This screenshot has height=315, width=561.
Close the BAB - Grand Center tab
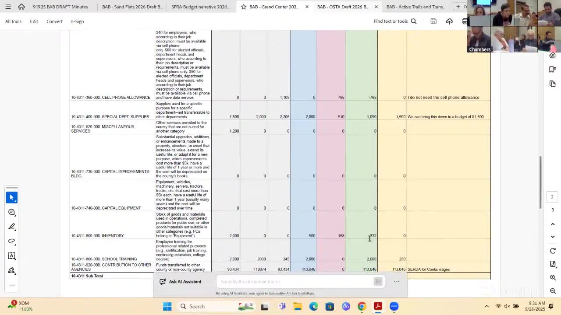(307, 7)
